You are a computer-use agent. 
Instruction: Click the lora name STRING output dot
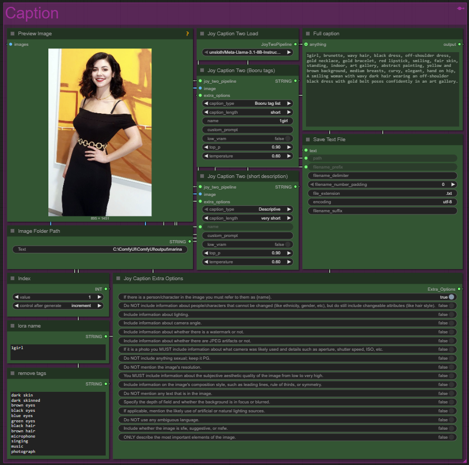point(106,337)
